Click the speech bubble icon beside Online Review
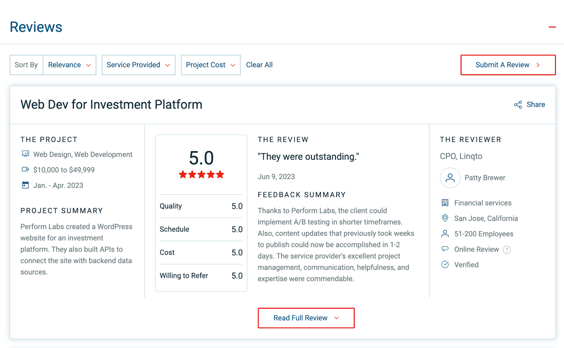Viewport: 564px width, 348px height. 445,249
